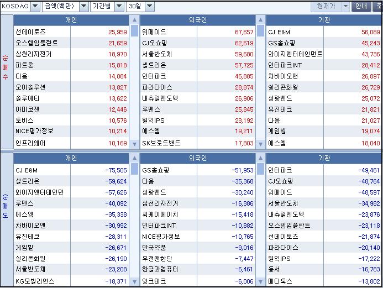Viewport: 383px width, 288px height.
Task: Select 셀트리온 in the net-buy 외국인 list
Action: point(154,65)
